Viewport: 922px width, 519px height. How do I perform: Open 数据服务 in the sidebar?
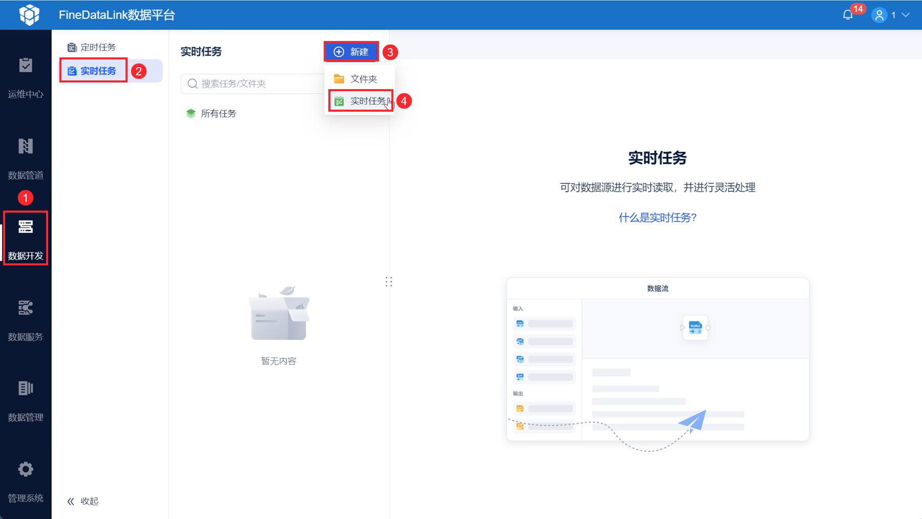[26, 320]
